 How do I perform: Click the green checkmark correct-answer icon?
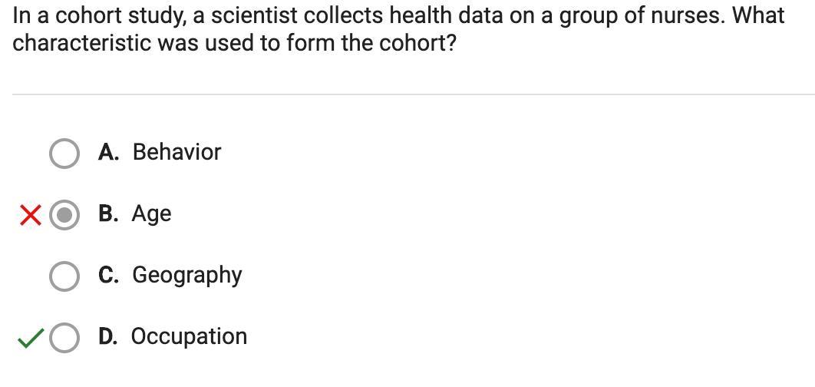(30, 337)
